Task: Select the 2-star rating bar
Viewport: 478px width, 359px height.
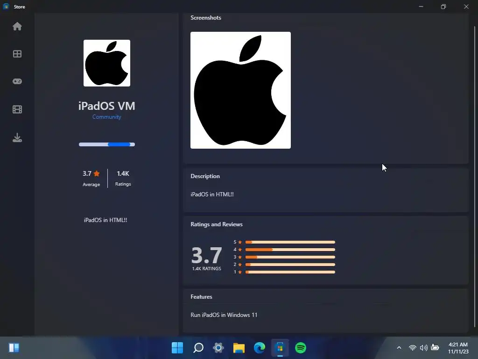Action: [290, 265]
